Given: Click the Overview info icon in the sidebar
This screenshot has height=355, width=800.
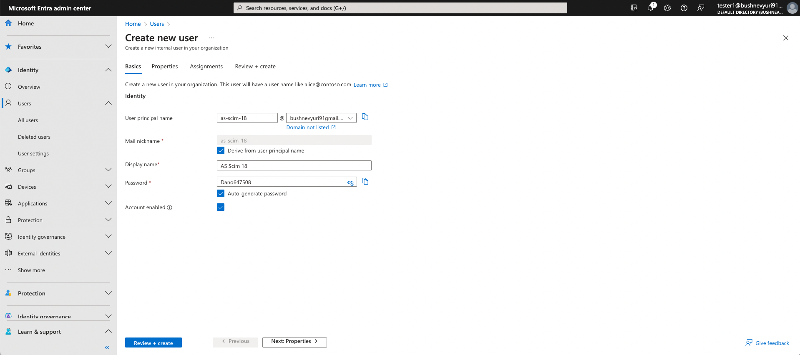Looking at the screenshot, I should 8,86.
